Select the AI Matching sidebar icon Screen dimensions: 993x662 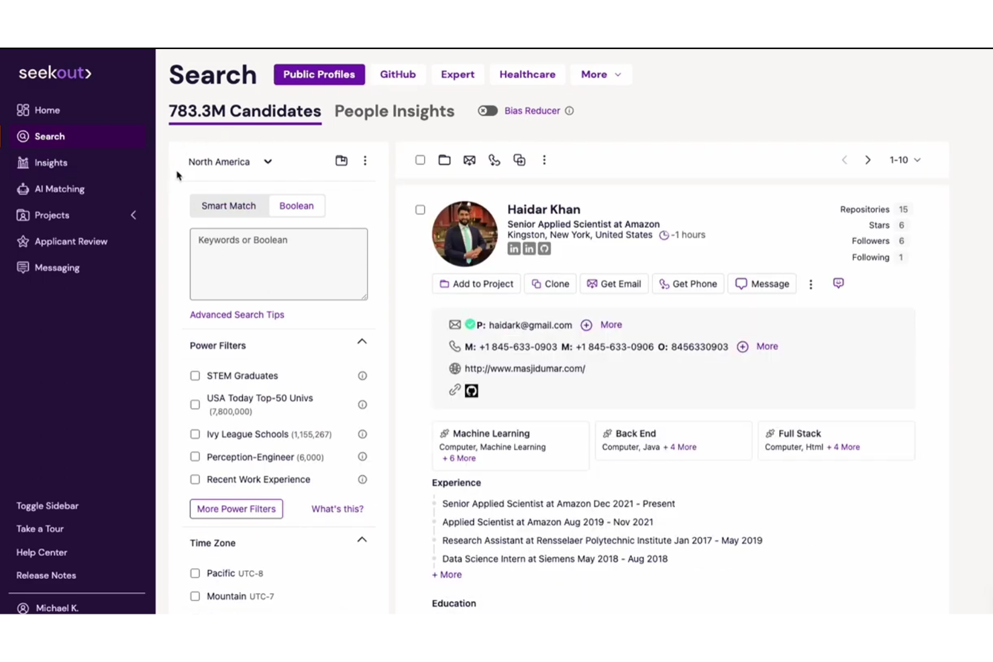coord(22,188)
